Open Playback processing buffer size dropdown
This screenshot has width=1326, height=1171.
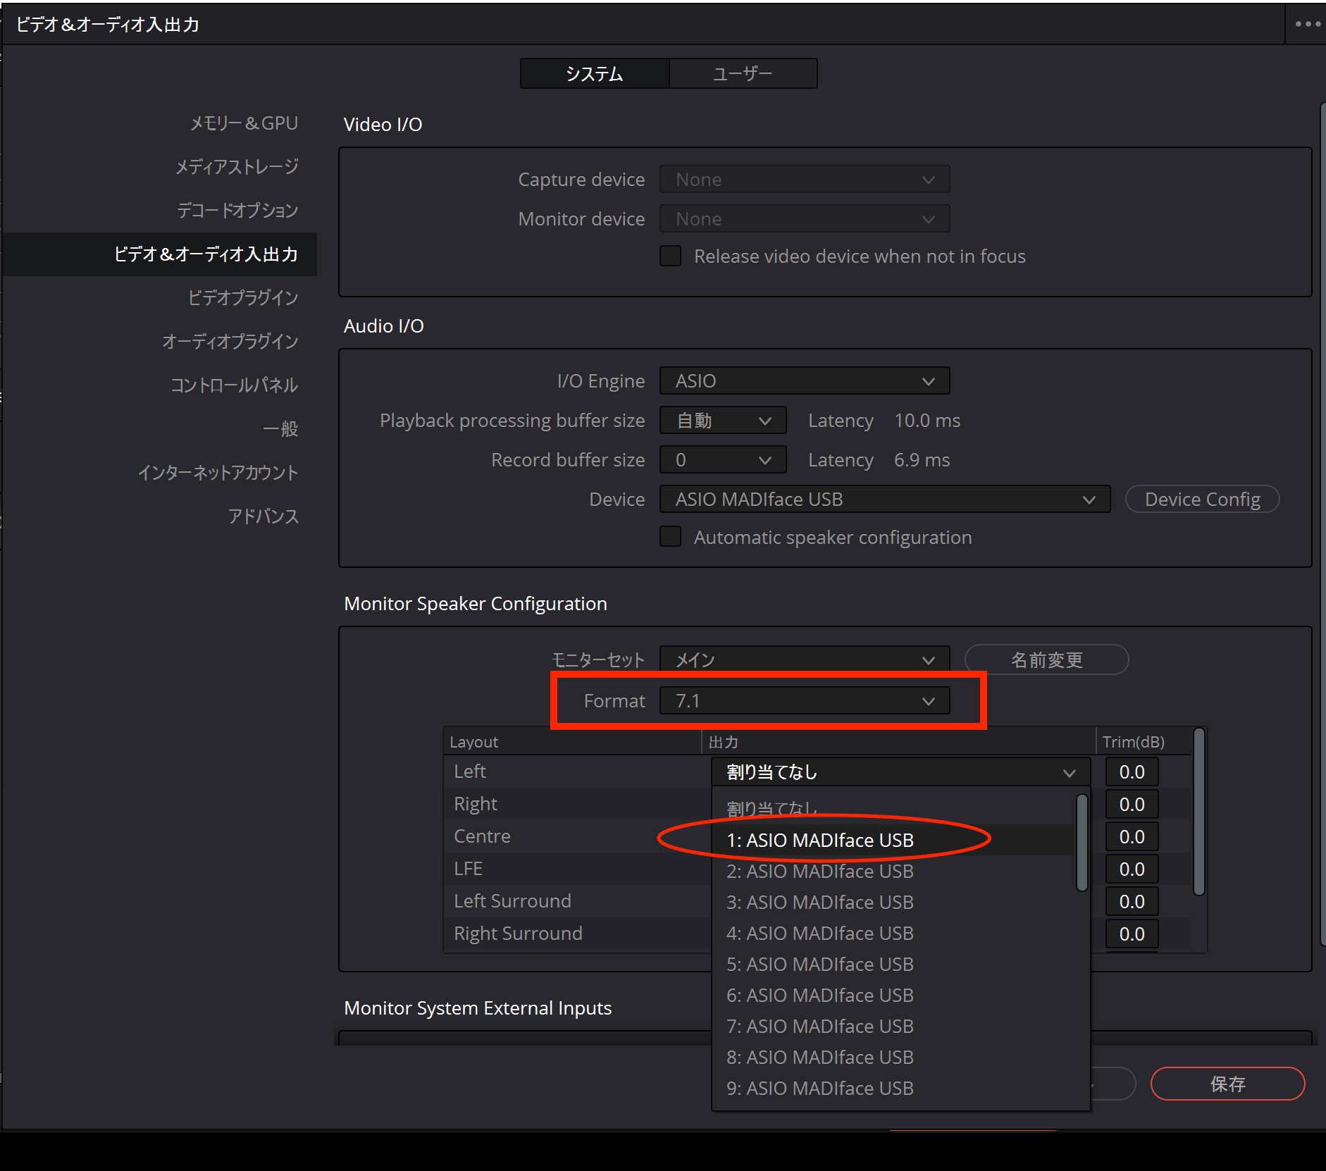point(722,421)
